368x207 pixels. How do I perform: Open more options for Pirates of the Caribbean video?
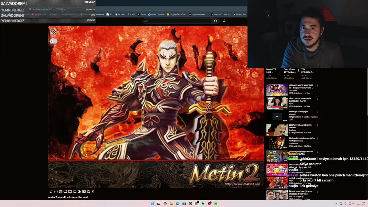tap(317, 138)
